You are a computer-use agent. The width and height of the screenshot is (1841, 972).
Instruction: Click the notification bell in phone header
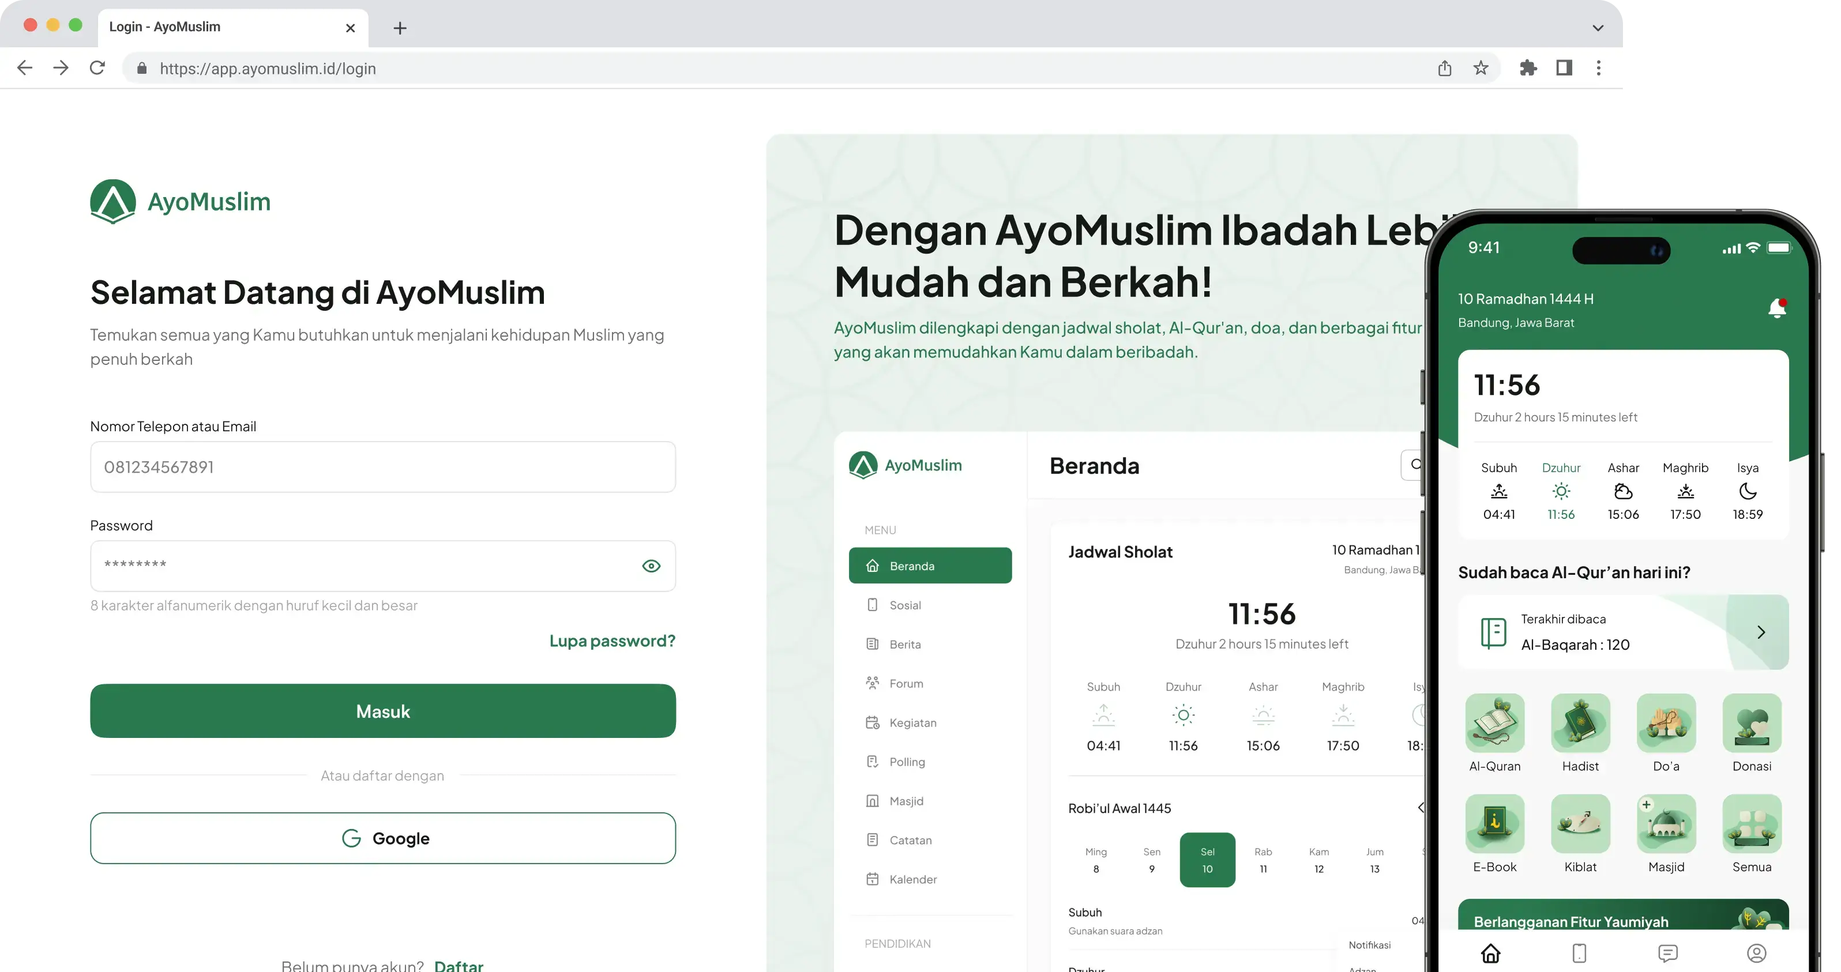(1776, 308)
